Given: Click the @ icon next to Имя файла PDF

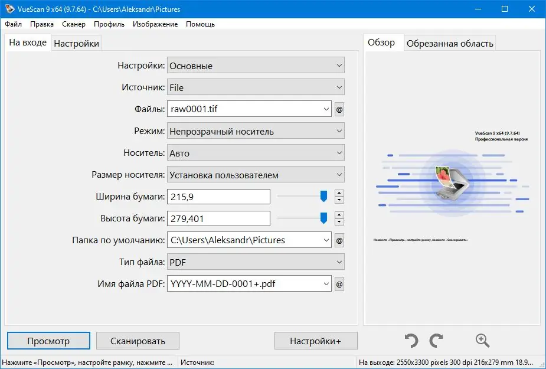Looking at the screenshot, I should point(341,283).
